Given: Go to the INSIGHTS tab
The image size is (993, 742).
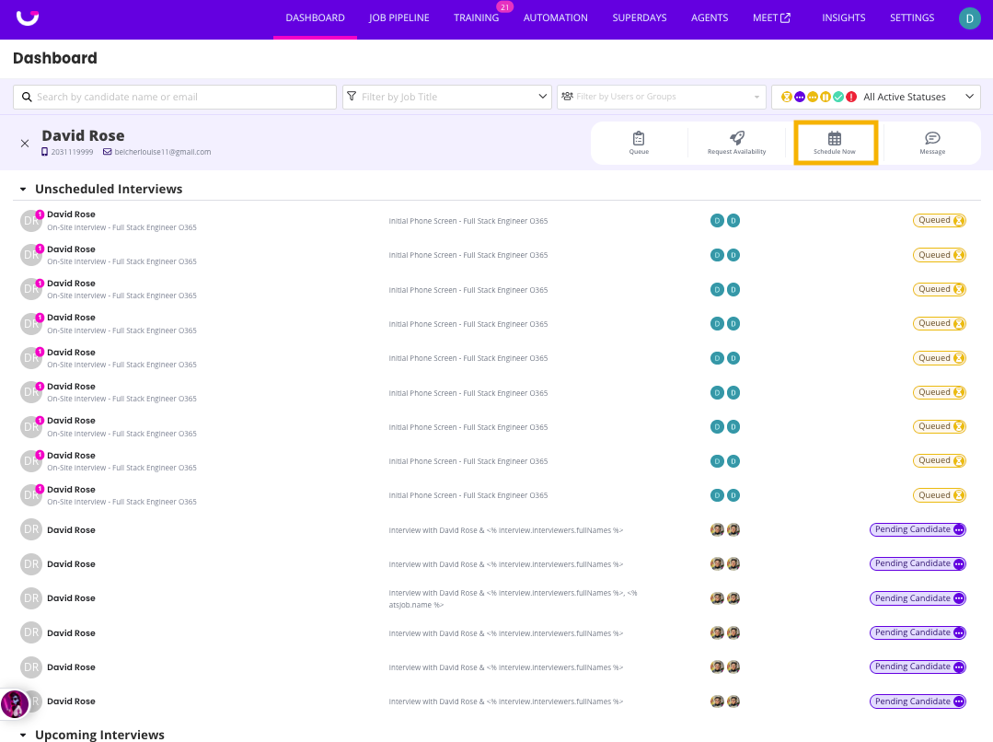Looking at the screenshot, I should point(844,17).
